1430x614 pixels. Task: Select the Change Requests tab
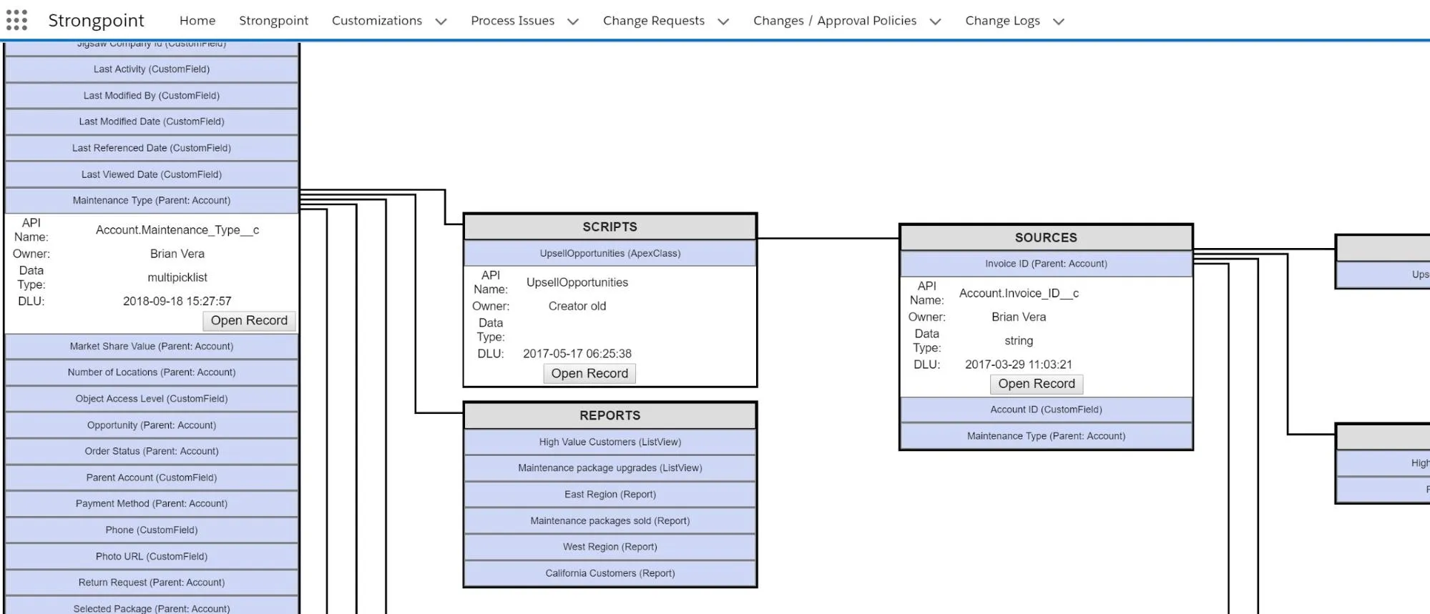coord(654,21)
